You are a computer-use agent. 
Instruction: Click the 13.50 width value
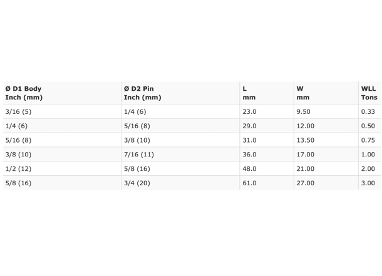pos(305,140)
